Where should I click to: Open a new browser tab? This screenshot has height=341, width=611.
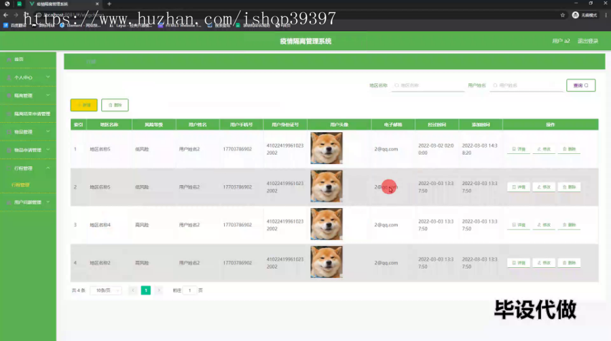pos(109,4)
